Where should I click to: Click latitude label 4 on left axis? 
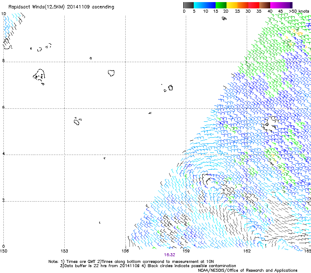click(3, 153)
